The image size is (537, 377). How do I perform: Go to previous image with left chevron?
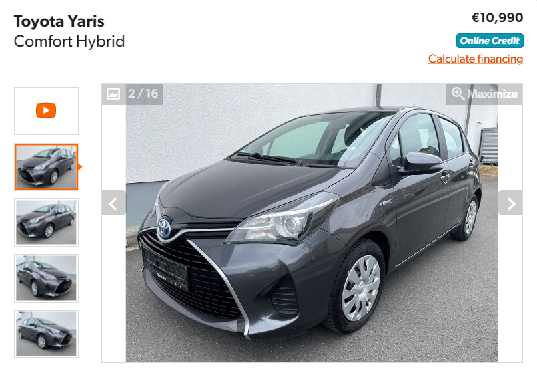click(114, 203)
